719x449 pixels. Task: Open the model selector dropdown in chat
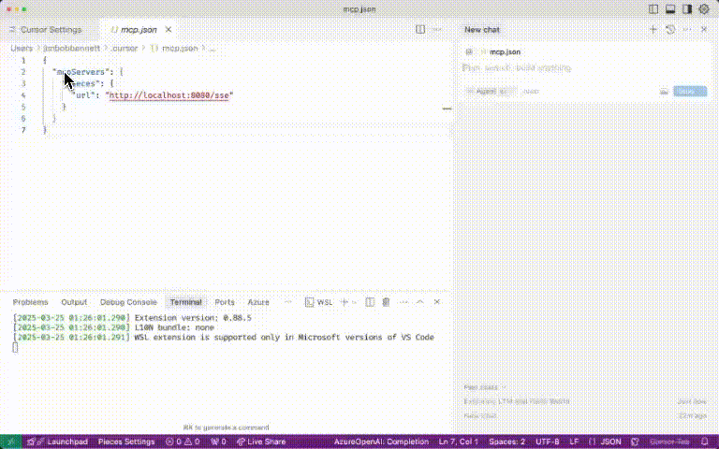(531, 91)
